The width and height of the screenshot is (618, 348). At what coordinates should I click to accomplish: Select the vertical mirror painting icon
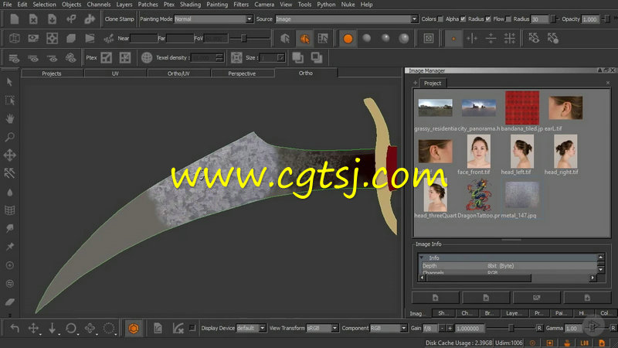pyautogui.click(x=472, y=38)
